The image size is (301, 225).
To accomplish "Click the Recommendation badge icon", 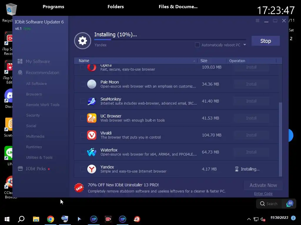I will [x=20, y=73].
